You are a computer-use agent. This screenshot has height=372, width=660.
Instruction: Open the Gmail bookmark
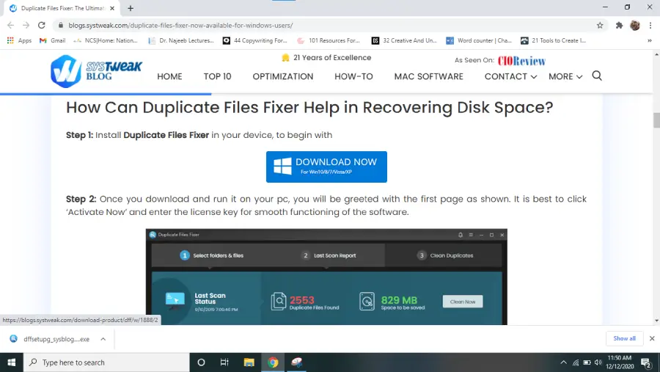(x=53, y=40)
